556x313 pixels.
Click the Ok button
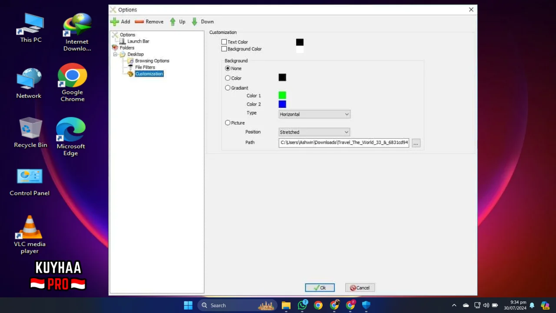point(320,288)
